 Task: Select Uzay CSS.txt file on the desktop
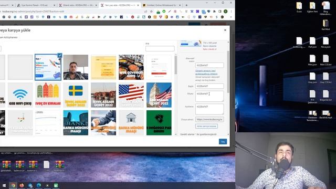pyautogui.click(x=325, y=78)
